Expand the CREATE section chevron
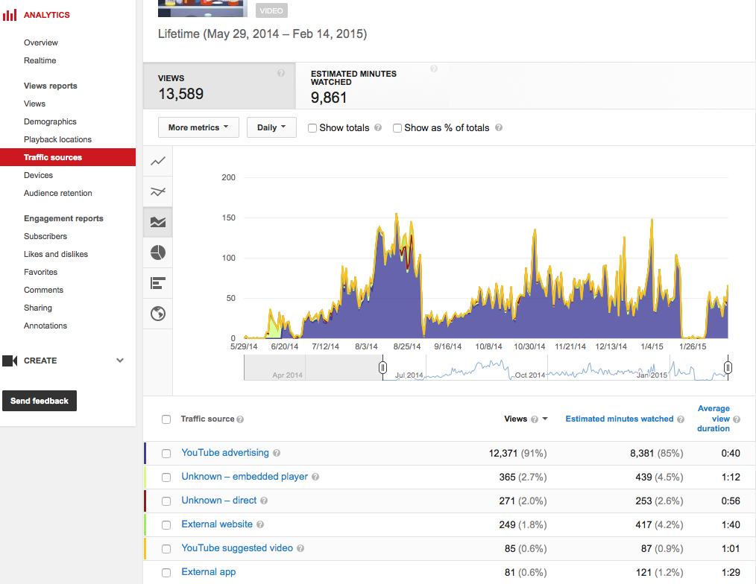Image resolution: width=756 pixels, height=584 pixels. (120, 361)
